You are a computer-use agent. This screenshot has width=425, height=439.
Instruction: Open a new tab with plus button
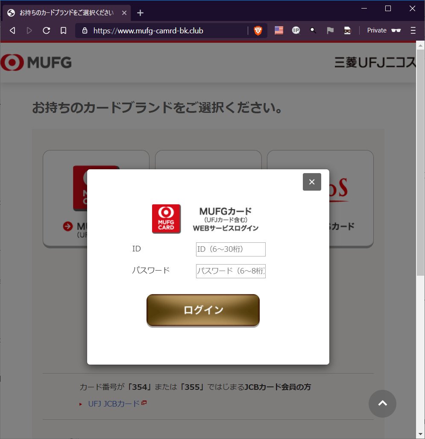[140, 13]
